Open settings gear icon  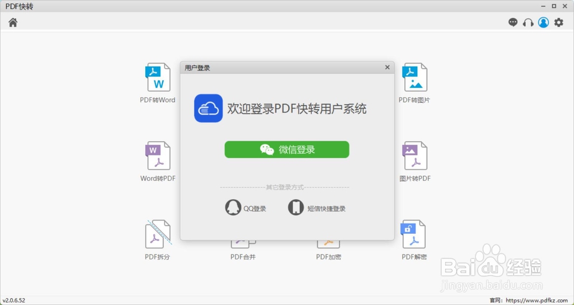(559, 22)
